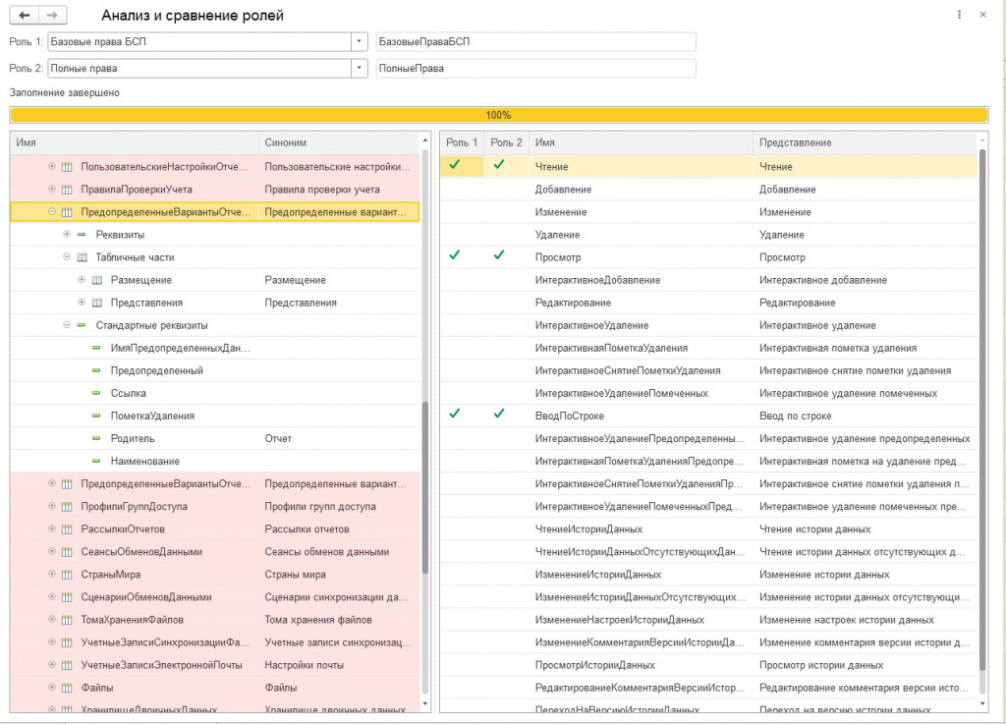Click the rights table vertical scrollbar thumb
The width and height of the screenshot is (1006, 724).
coord(982,411)
